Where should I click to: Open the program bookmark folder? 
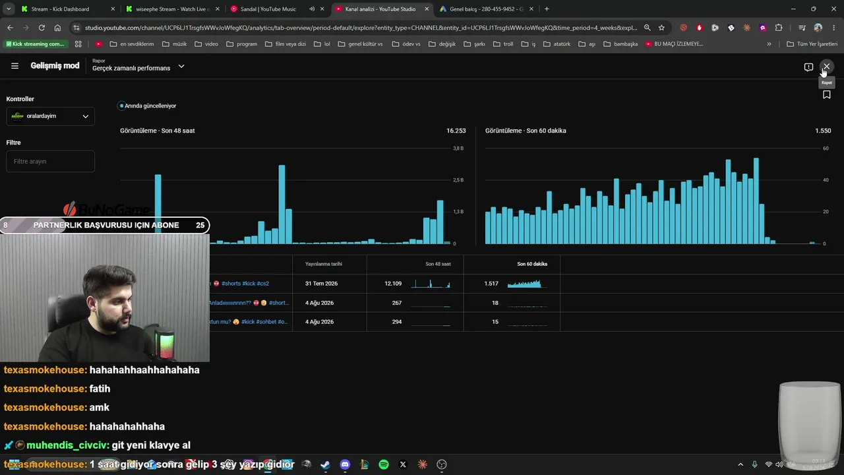[x=242, y=44]
